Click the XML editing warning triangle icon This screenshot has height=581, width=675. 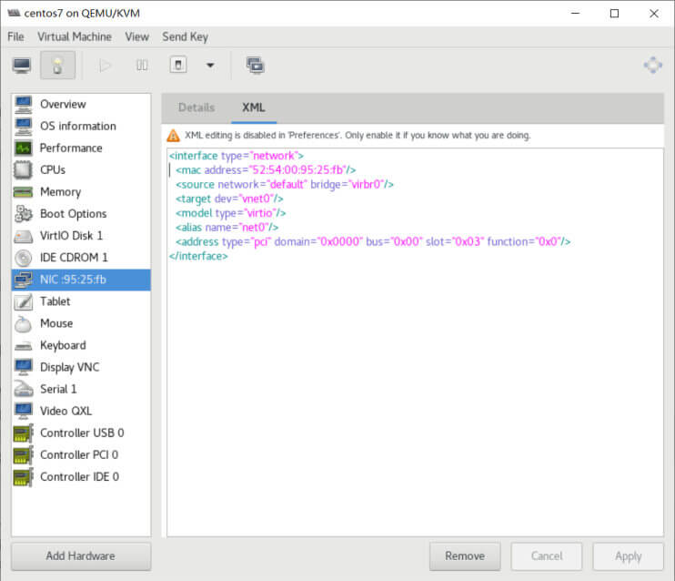(173, 136)
